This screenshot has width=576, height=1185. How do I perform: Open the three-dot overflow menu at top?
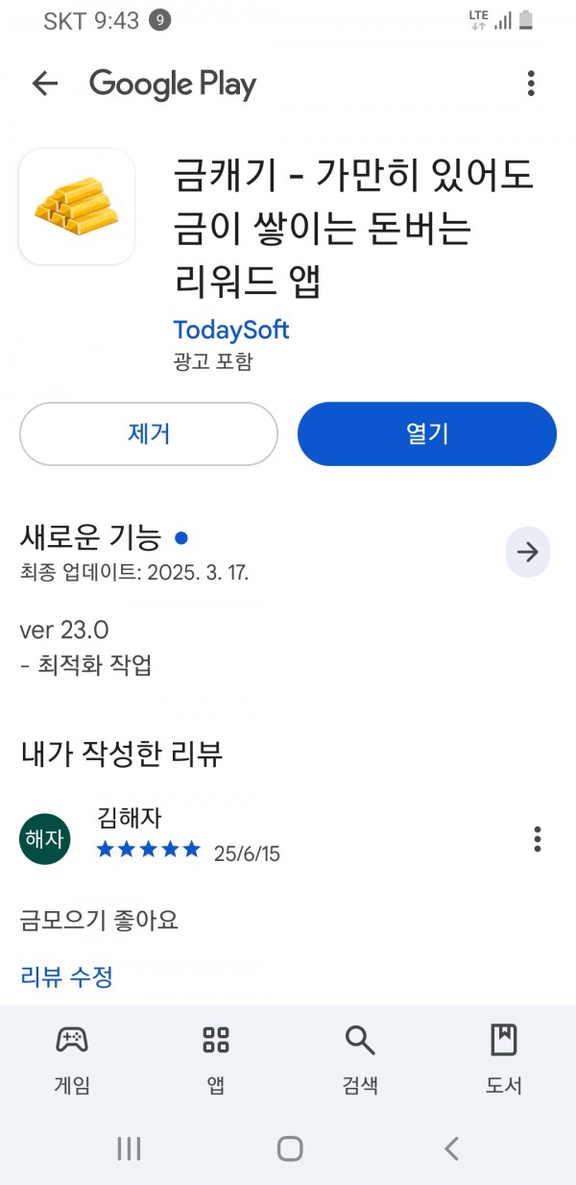coord(531,84)
